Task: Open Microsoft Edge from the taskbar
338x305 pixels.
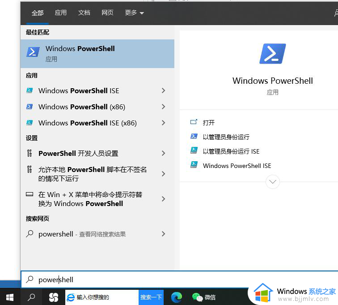Action: [177, 297]
